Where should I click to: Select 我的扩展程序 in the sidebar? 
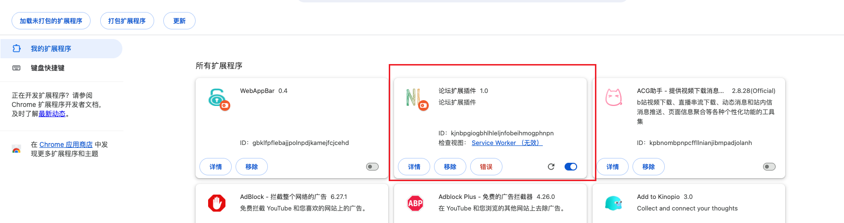click(51, 49)
